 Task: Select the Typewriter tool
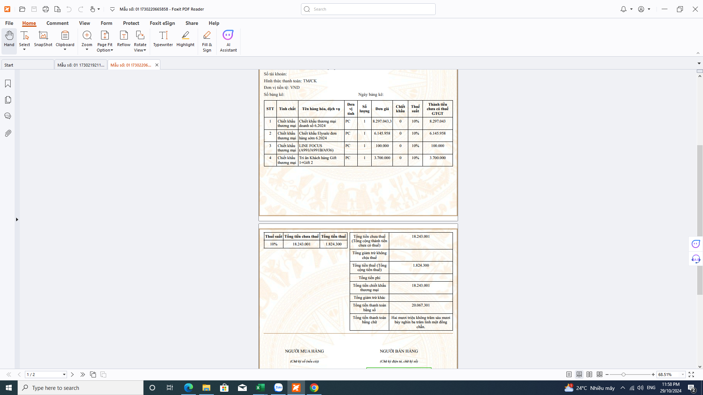click(163, 39)
